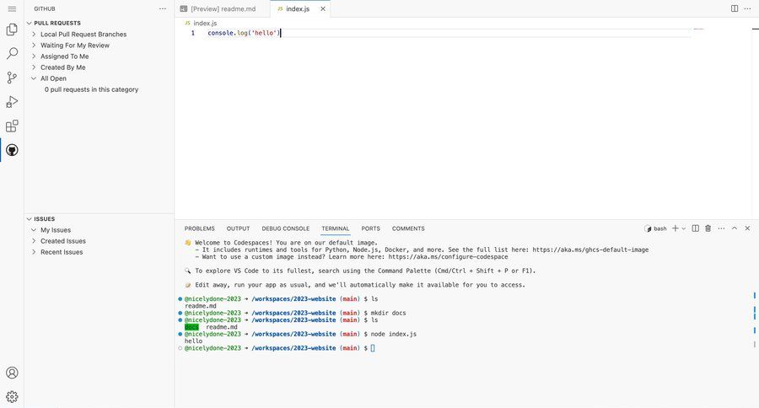Click '0 pull requests in this category' text
The height and width of the screenshot is (408, 759).
tap(91, 89)
